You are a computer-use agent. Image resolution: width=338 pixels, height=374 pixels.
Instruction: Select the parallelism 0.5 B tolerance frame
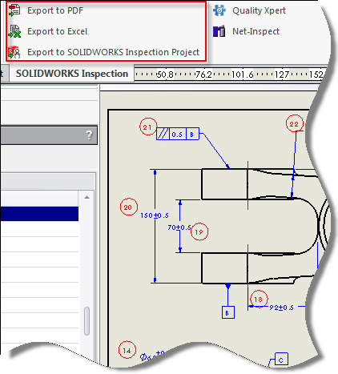tap(178, 134)
